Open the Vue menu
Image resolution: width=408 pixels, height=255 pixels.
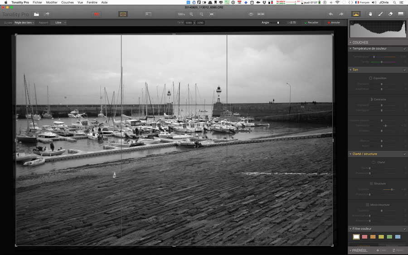click(80, 2)
